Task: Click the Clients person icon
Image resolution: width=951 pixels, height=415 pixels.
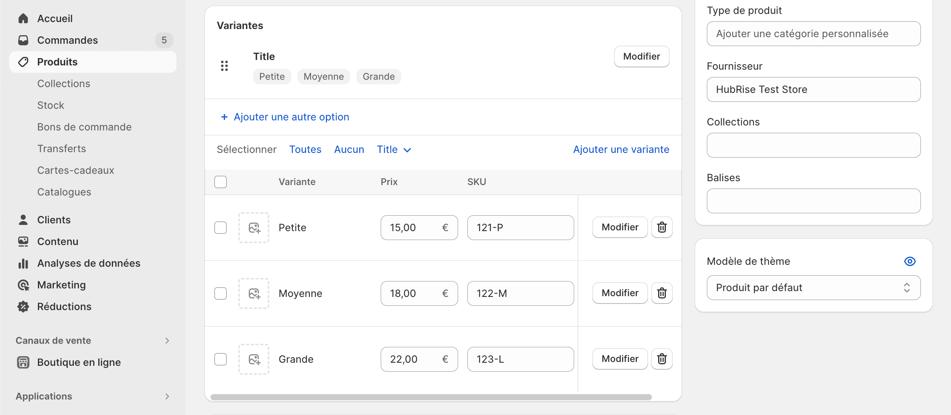Action: (23, 220)
